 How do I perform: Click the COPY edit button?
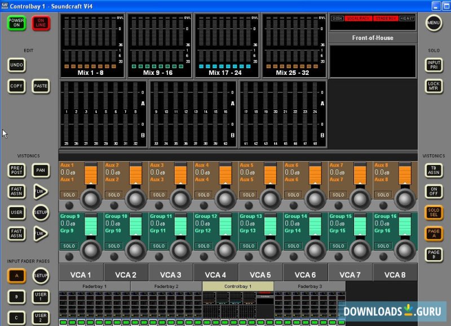[x=16, y=86]
